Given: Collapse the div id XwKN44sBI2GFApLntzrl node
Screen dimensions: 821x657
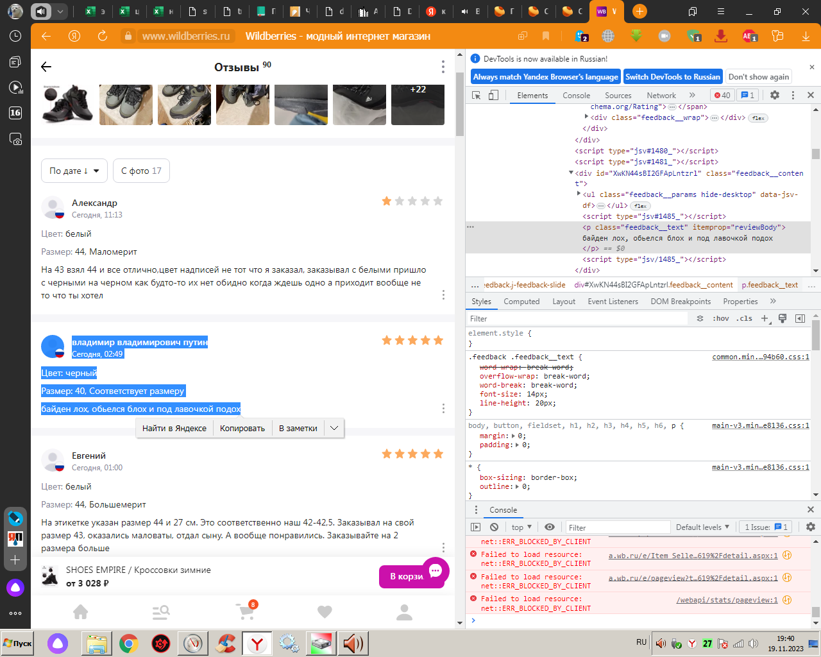Looking at the screenshot, I should [x=571, y=173].
